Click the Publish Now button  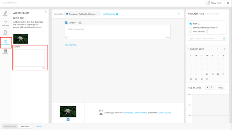[x=10, y=127]
